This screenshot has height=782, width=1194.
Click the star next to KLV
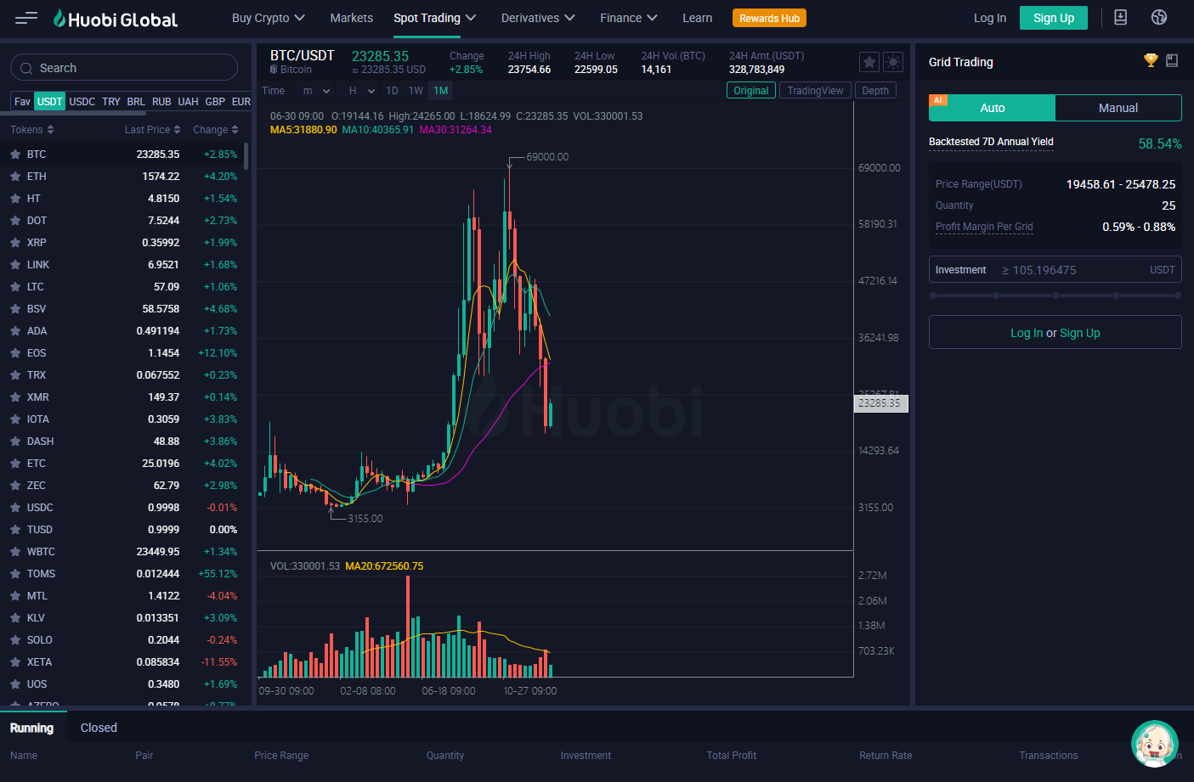tap(15, 618)
